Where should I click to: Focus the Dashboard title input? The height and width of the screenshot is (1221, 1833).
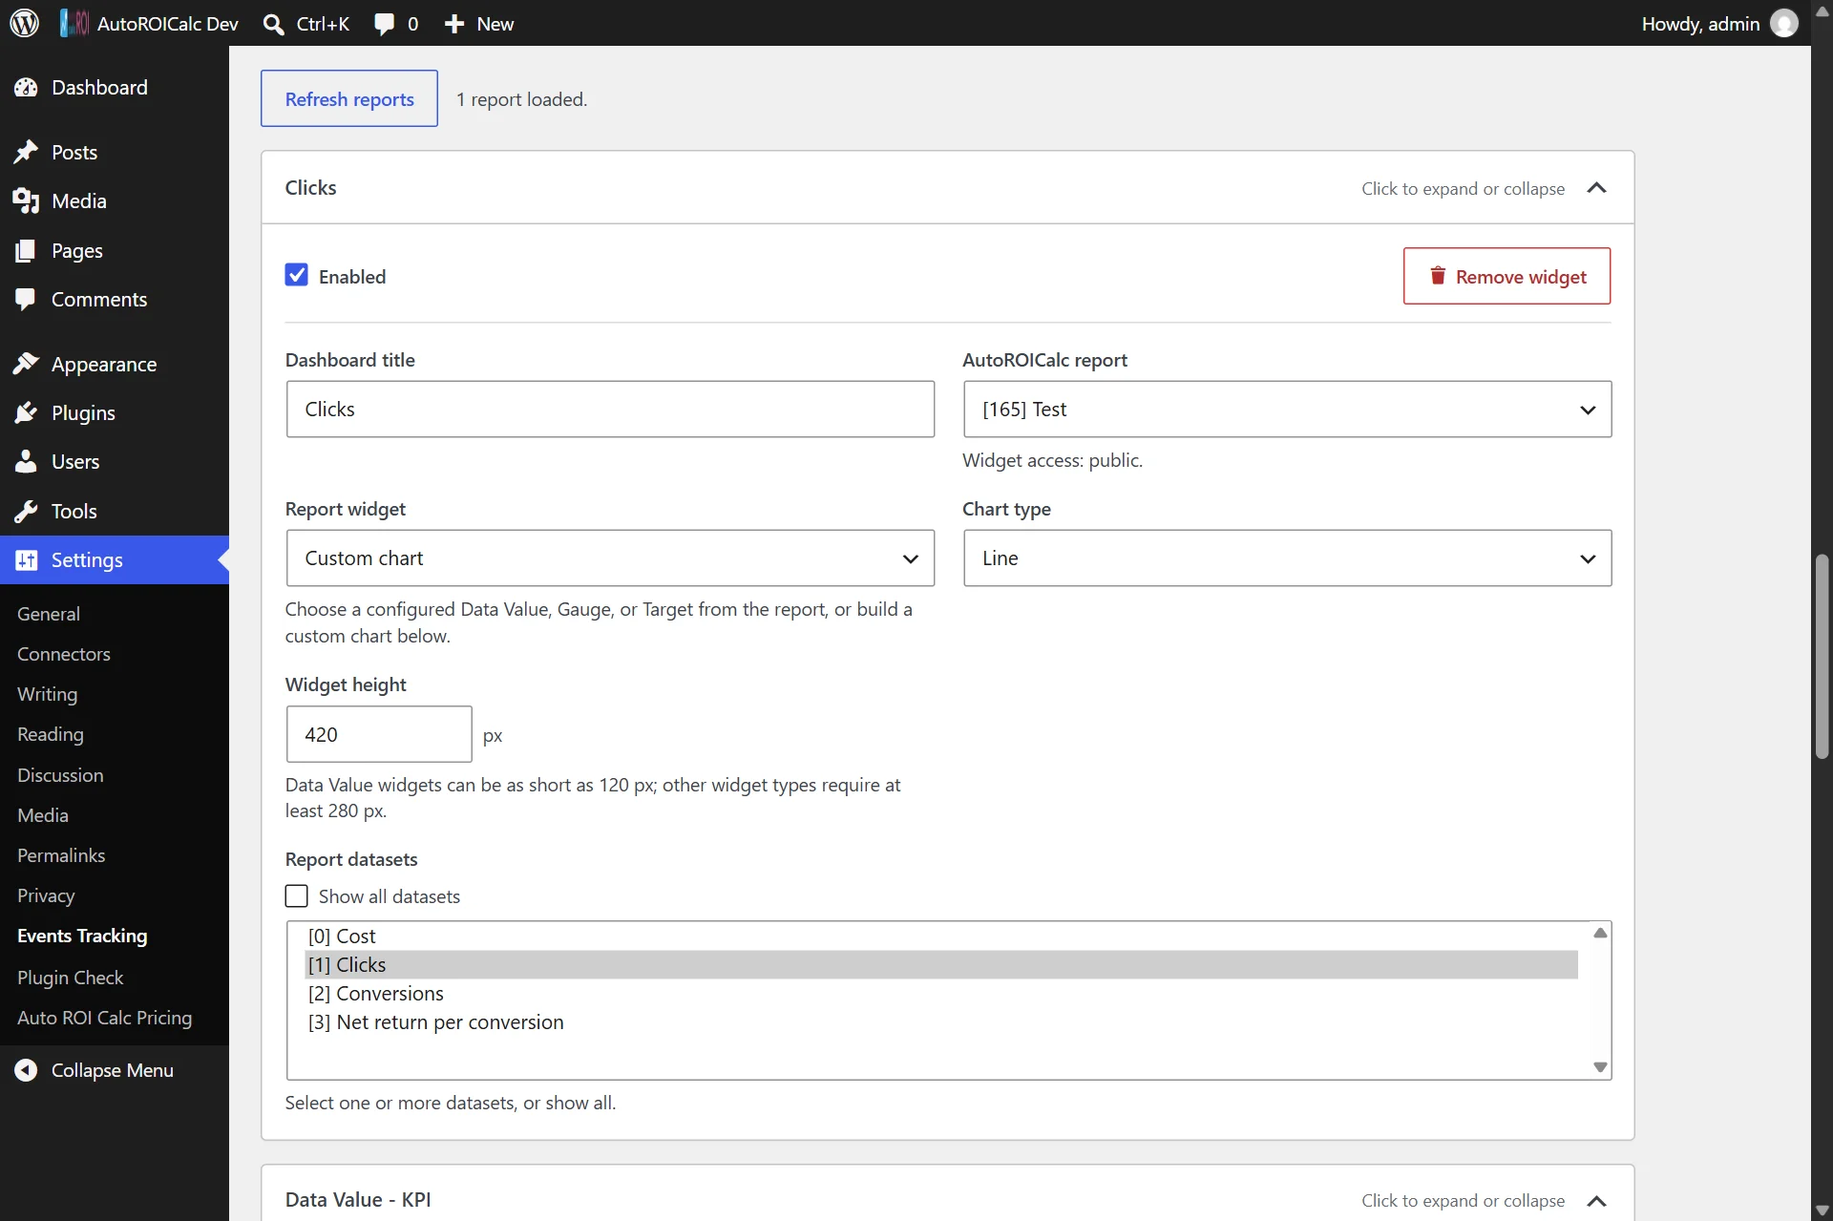tap(610, 410)
